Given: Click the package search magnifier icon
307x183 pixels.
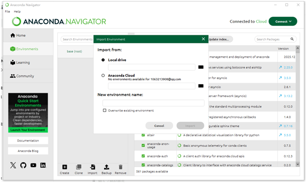Looking at the screenshot, I should (x=292, y=39).
